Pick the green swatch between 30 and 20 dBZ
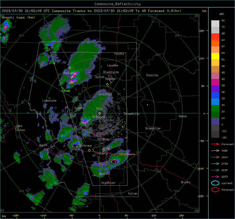 point(215,108)
